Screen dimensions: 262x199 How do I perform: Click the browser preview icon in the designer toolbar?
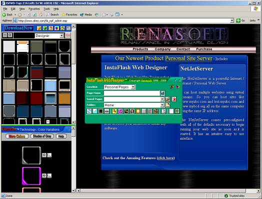tap(89, 111)
